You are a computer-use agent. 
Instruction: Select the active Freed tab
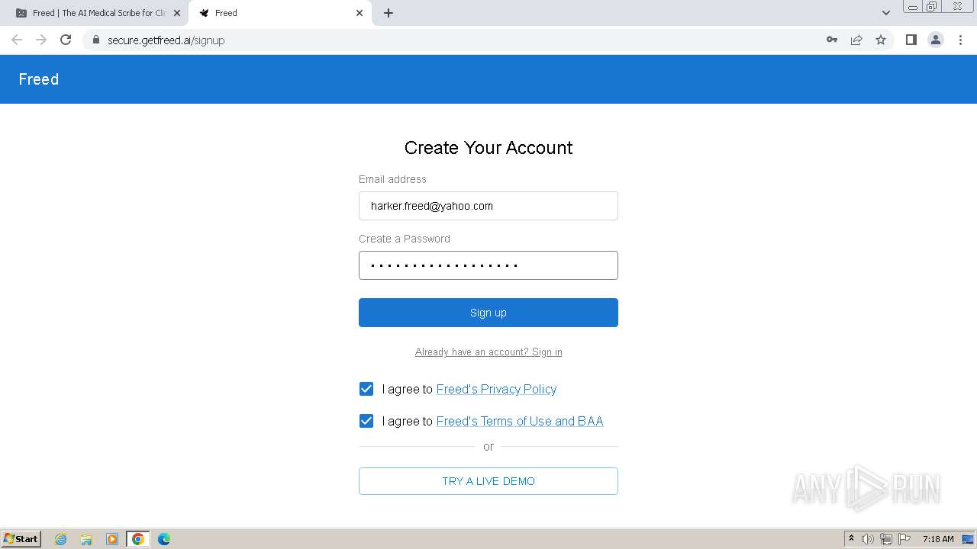(281, 13)
